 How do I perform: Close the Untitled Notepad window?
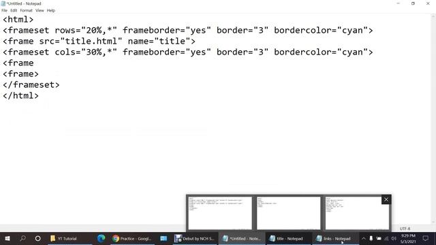click(x=428, y=3)
